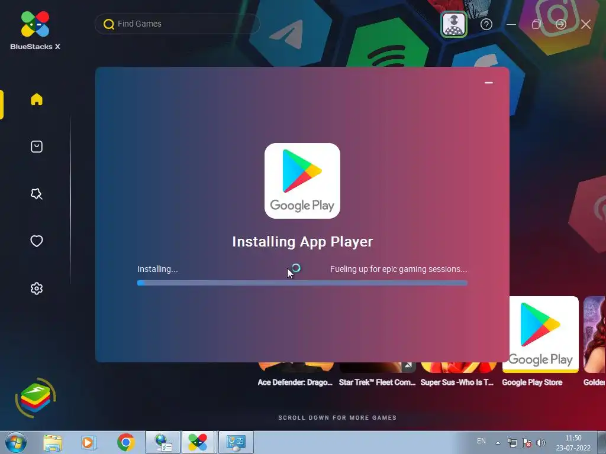
Task: Open Super Sus -Who Is T... game title
Action: click(x=457, y=382)
